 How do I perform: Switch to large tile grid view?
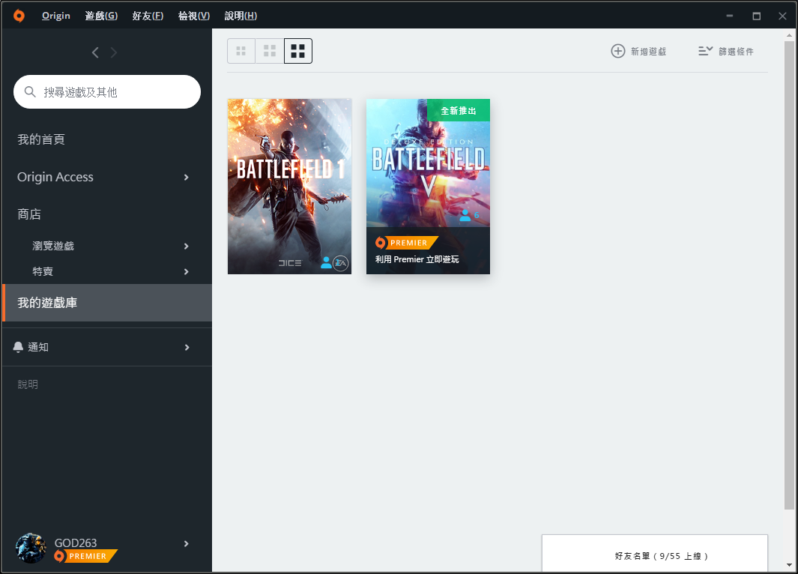point(297,51)
